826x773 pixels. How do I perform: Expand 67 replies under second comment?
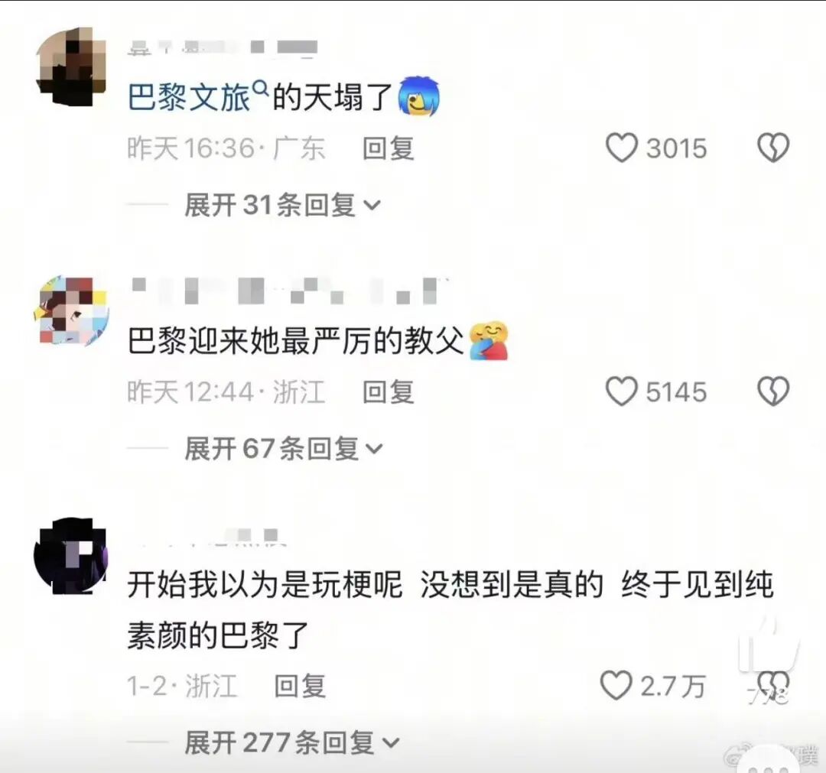point(284,449)
